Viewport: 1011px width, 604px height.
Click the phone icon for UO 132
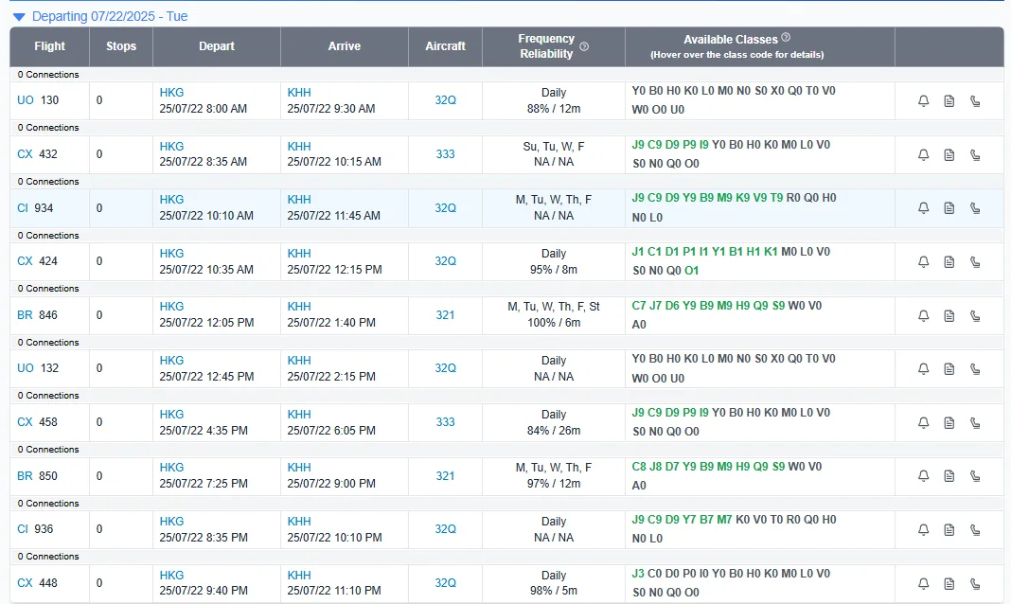click(975, 368)
